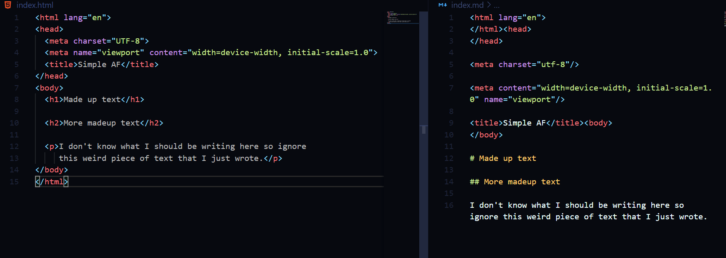Click the '## More madeup text' markdown heading
Viewport: 726px width, 258px height.
pos(515,182)
